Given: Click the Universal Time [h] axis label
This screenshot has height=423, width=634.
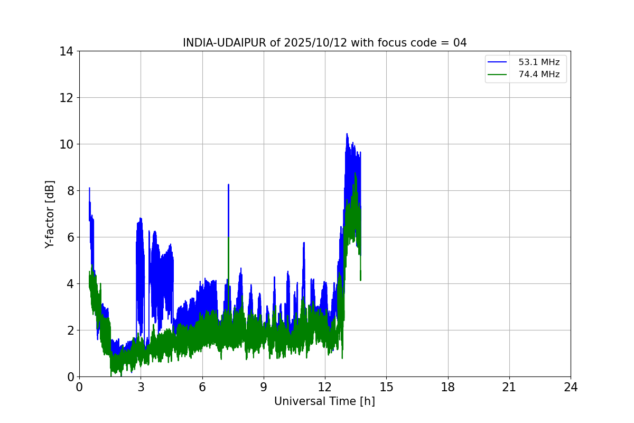Looking at the screenshot, I should click(324, 402).
